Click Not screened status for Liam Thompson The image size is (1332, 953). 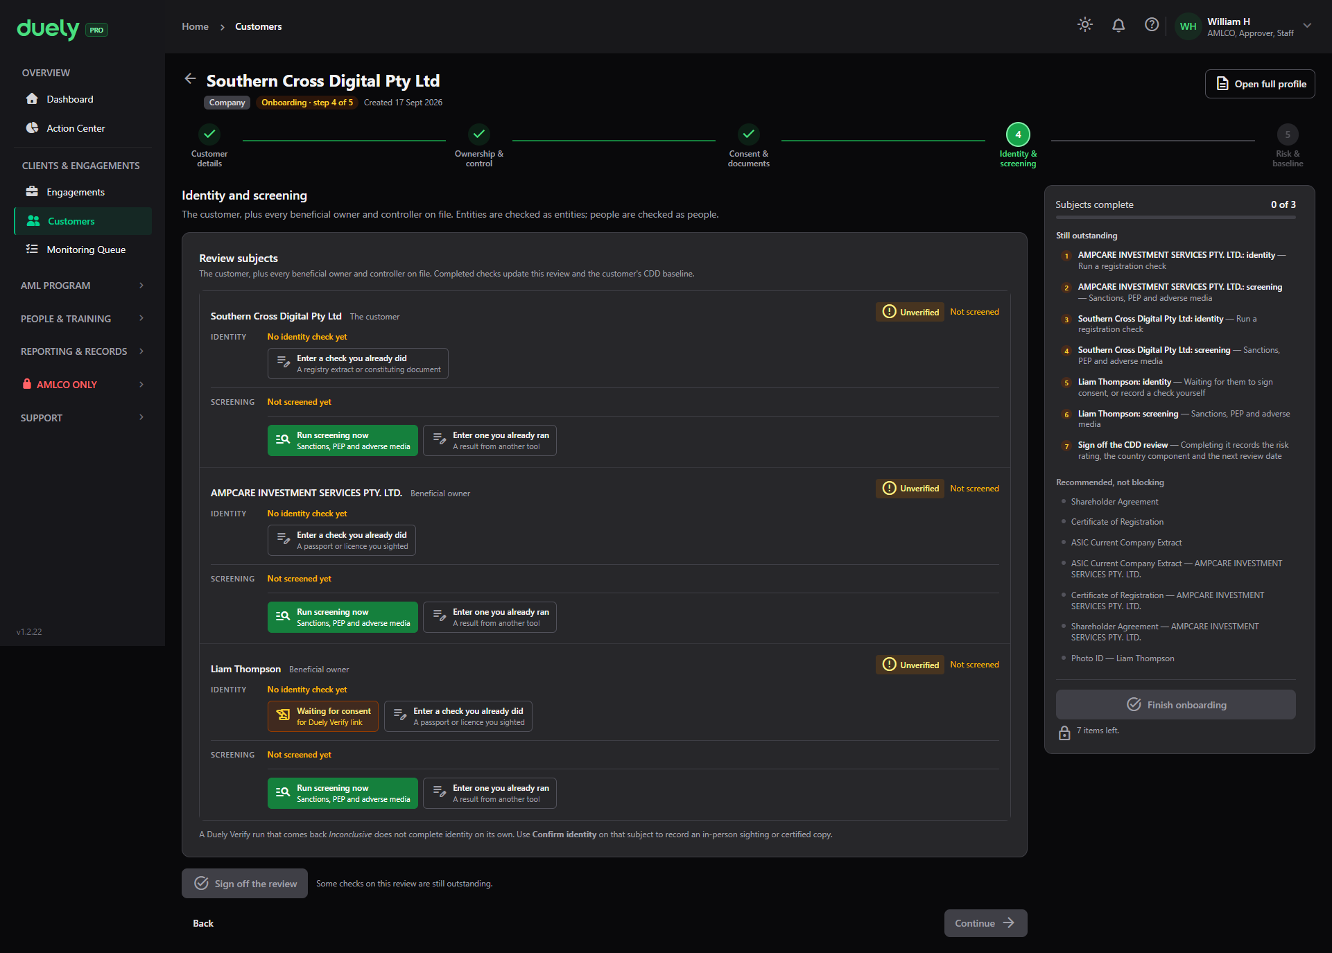click(974, 665)
